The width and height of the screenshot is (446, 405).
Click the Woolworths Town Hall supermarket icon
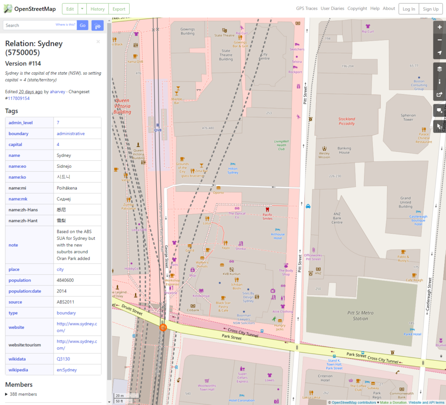(207, 381)
